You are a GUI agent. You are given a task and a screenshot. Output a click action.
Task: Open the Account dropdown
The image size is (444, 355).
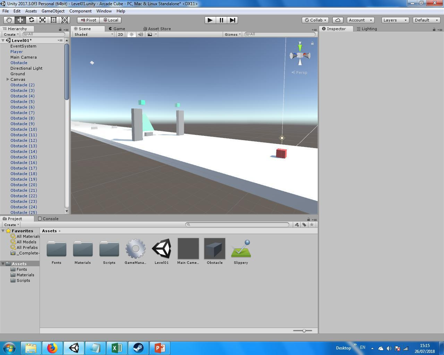pyautogui.click(x=360, y=20)
